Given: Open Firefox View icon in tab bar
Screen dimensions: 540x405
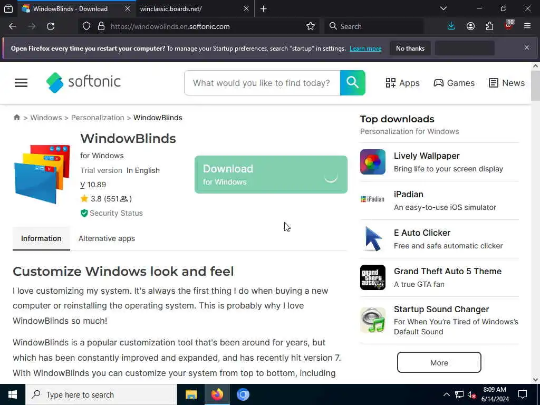Looking at the screenshot, I should 8,8.
